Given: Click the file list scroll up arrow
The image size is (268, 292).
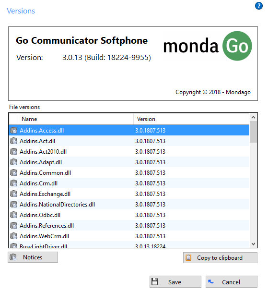Looking at the screenshot, I should [x=253, y=117].
